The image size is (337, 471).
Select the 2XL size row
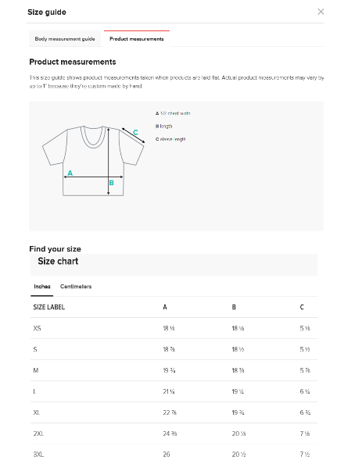pyautogui.click(x=174, y=434)
